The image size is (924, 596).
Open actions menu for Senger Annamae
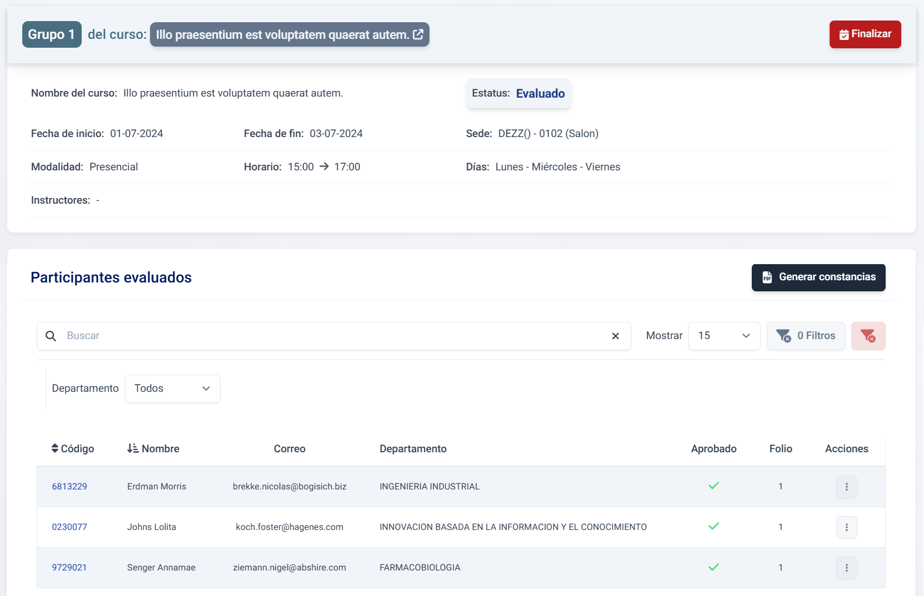pos(846,568)
